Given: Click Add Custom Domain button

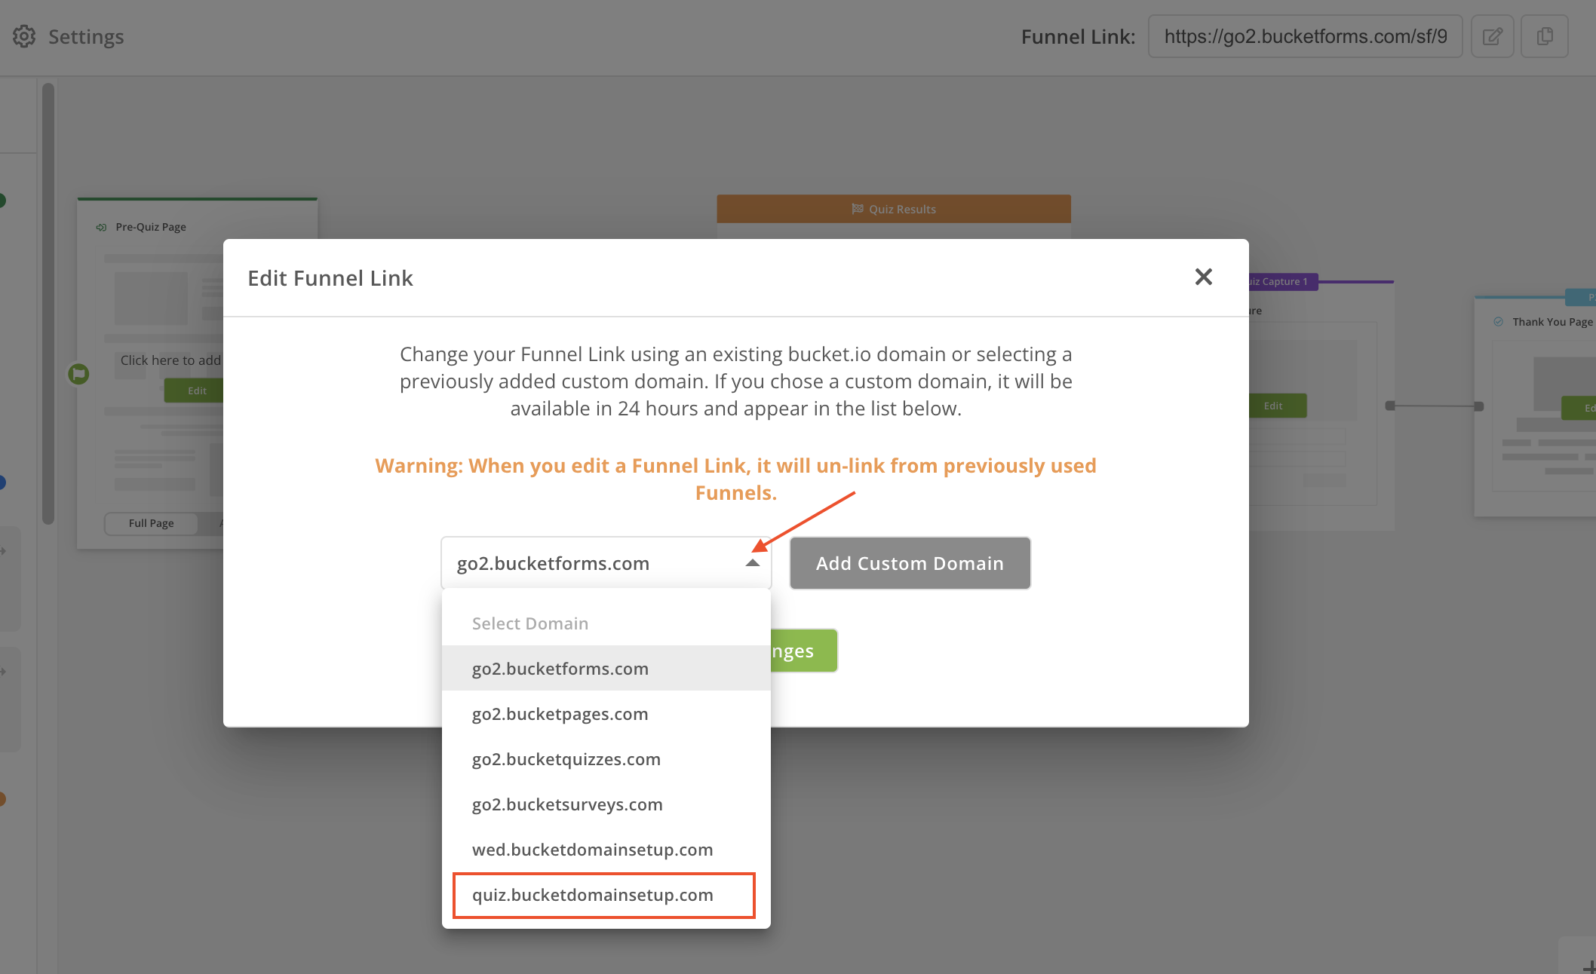Looking at the screenshot, I should point(910,563).
